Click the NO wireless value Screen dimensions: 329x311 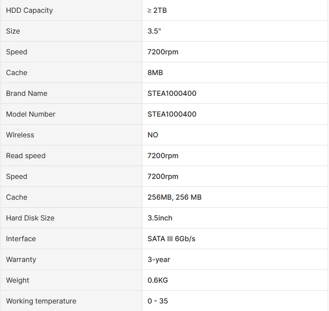(153, 135)
